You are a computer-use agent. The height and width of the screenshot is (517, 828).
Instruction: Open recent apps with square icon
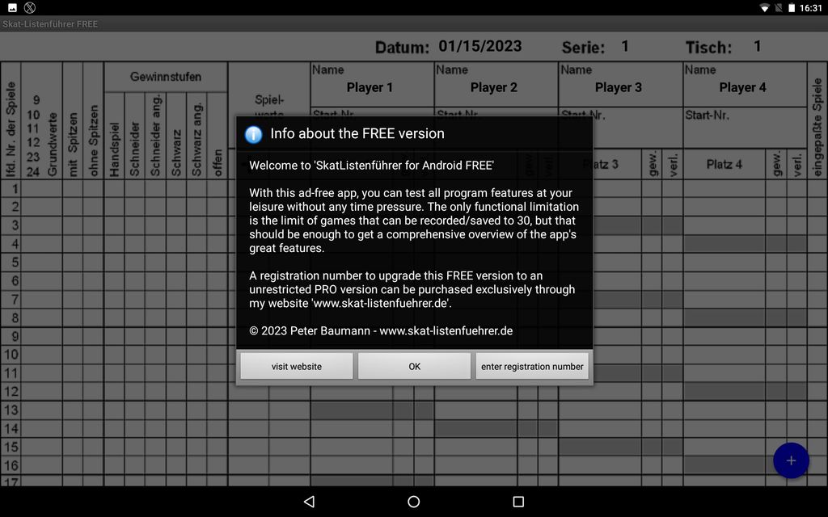tap(518, 502)
